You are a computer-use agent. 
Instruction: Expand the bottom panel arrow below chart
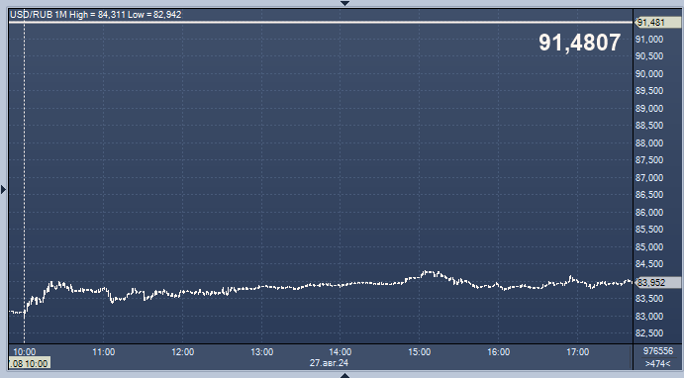pos(344,375)
